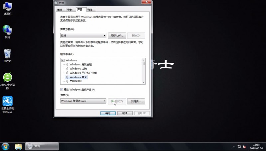Select Windows 注销 event
Screen dimensions: 266x151
78,69
